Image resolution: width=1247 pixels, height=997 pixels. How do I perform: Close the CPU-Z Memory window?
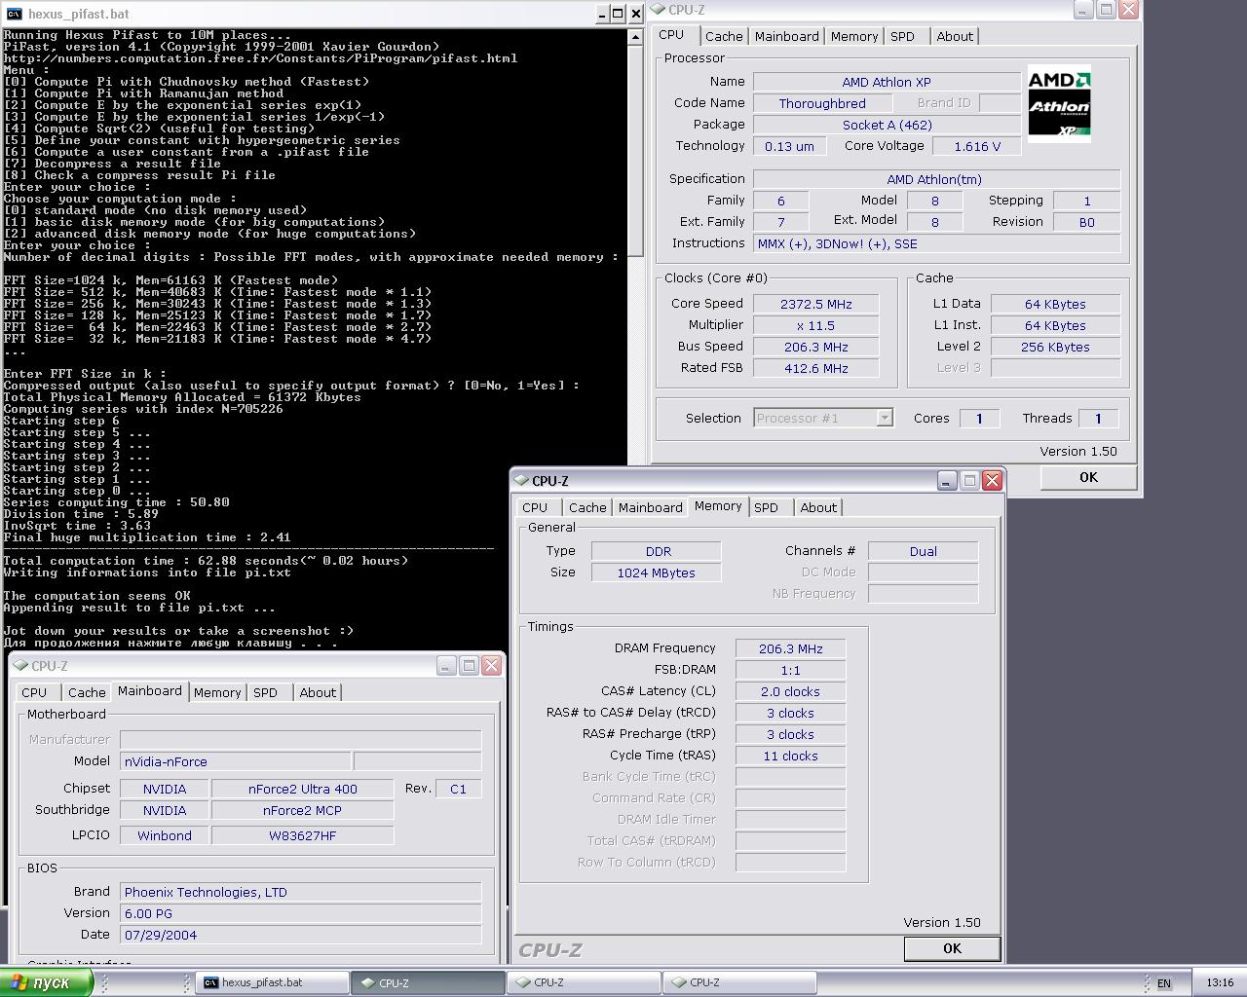(992, 480)
